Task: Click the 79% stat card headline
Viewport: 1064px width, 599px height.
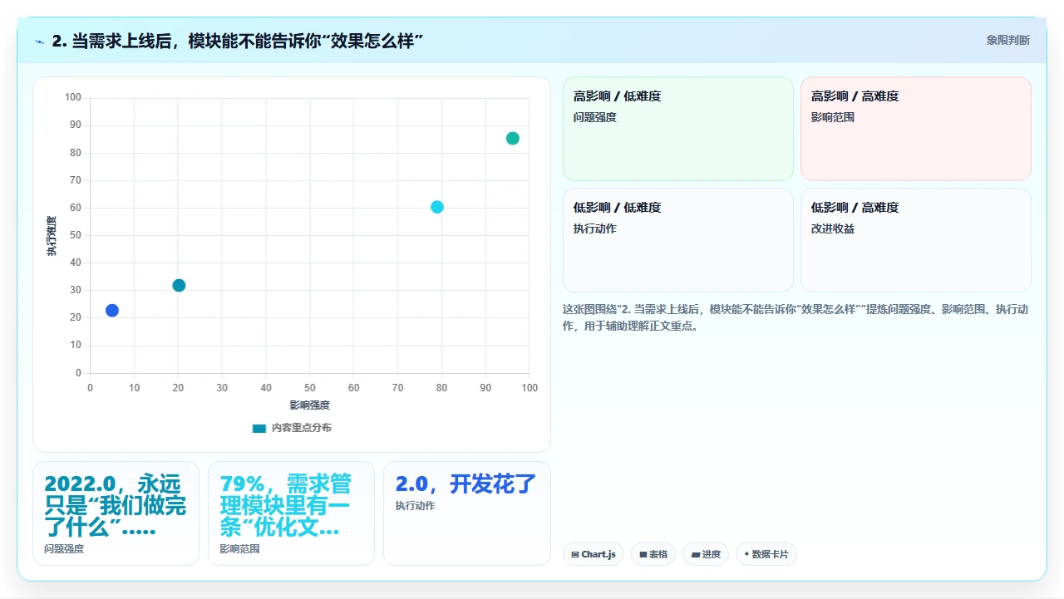Action: (286, 505)
